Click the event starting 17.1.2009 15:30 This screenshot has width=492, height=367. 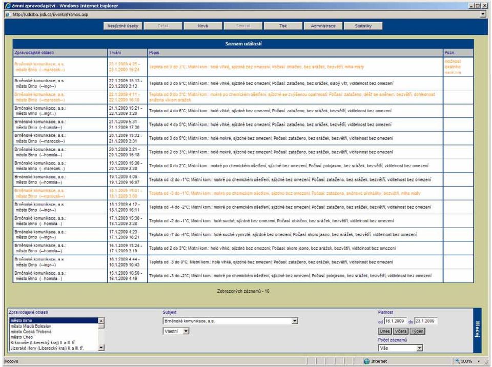tap(243, 221)
